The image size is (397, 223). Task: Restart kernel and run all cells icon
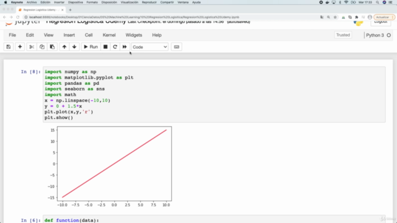click(125, 47)
